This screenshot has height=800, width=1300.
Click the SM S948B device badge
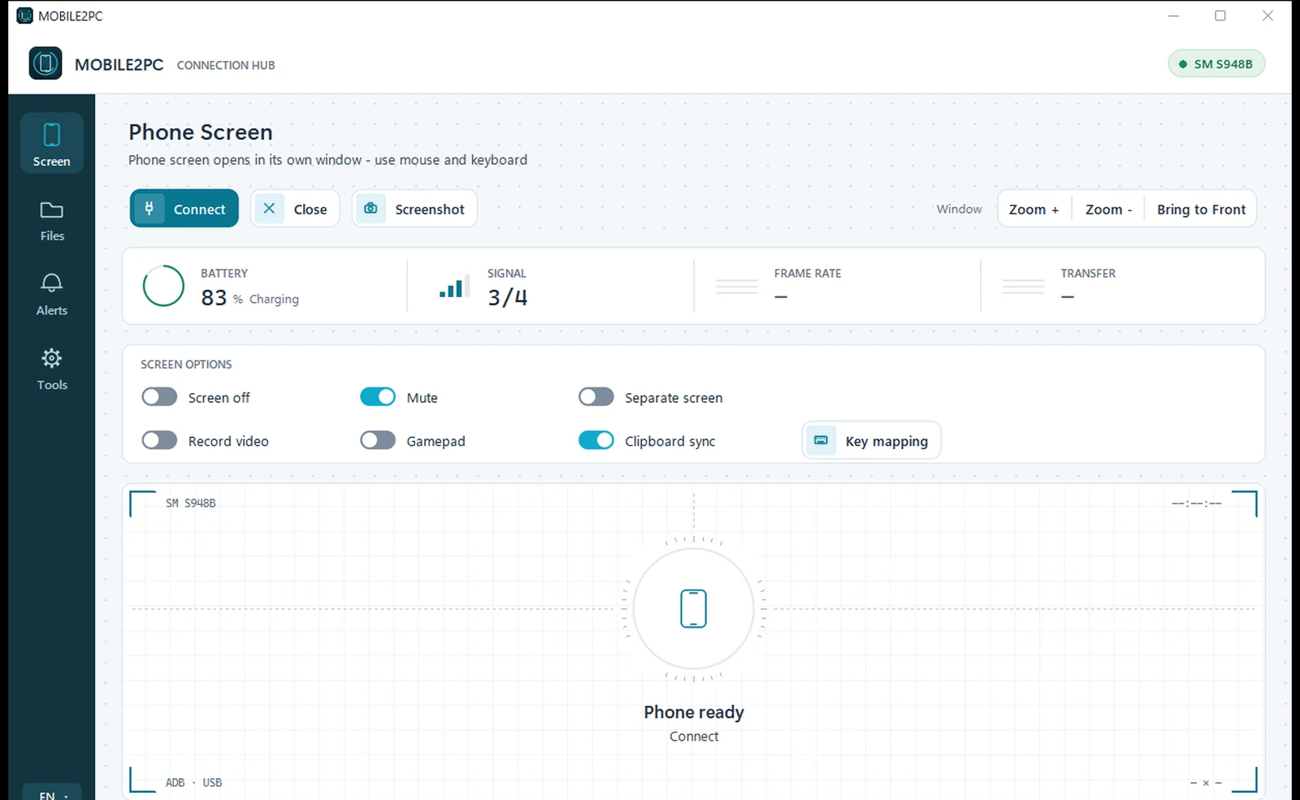point(1216,63)
